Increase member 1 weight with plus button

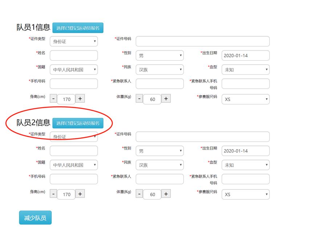(x=166, y=98)
